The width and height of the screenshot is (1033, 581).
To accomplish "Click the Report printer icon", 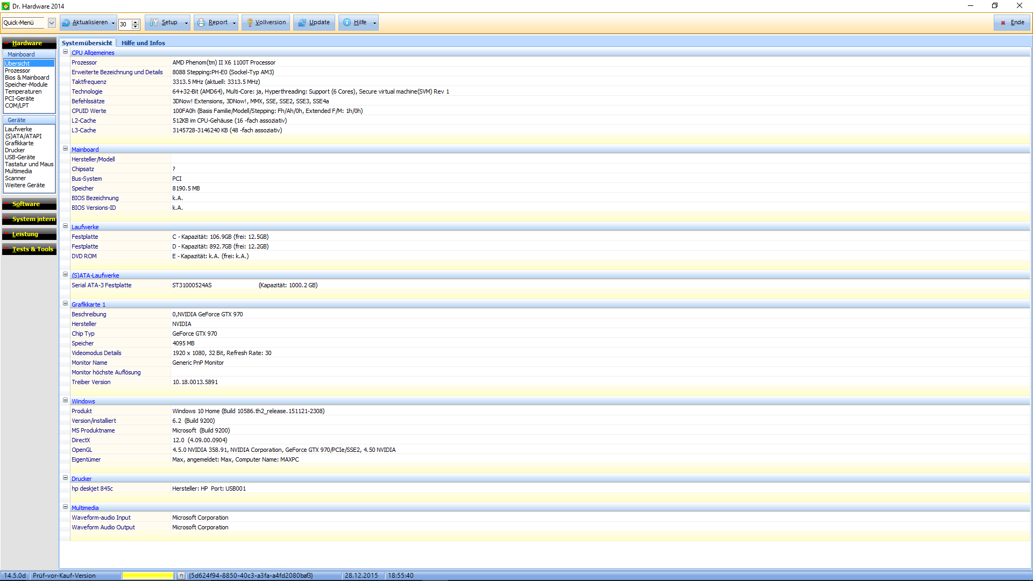I will [201, 23].
